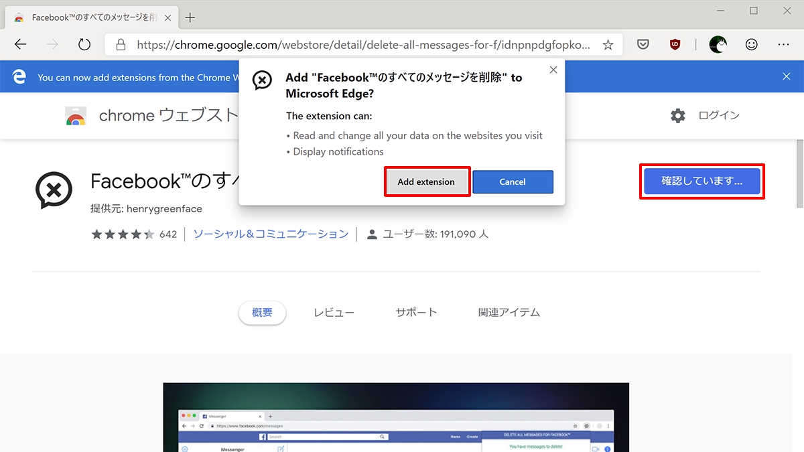Click Add extension button
This screenshot has width=804, height=452.
(426, 181)
